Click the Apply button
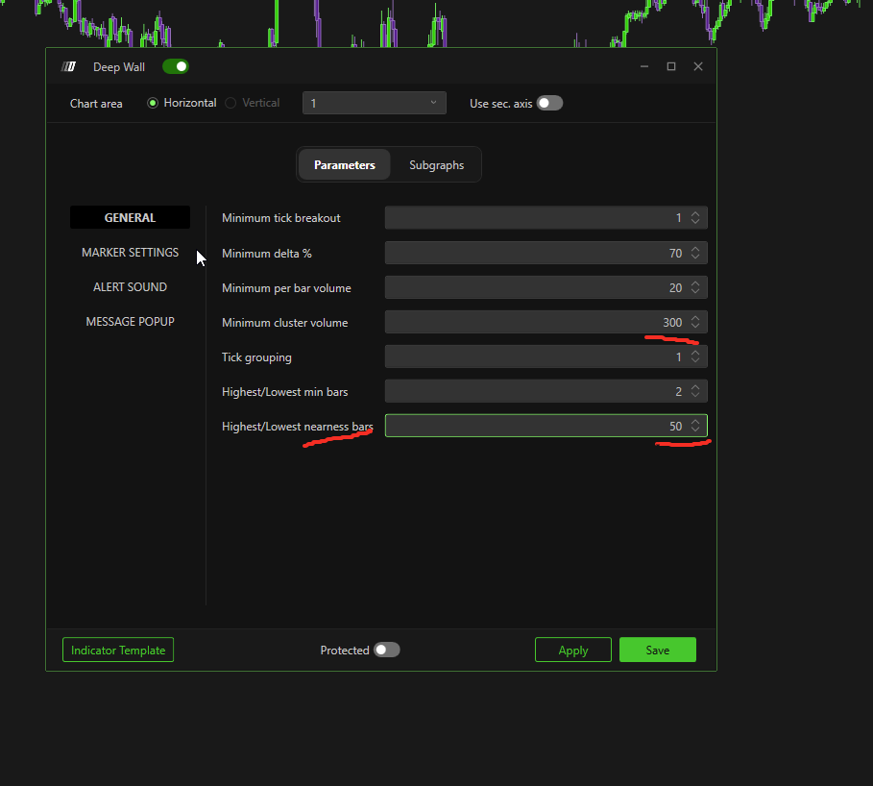This screenshot has height=786, width=873. (572, 650)
